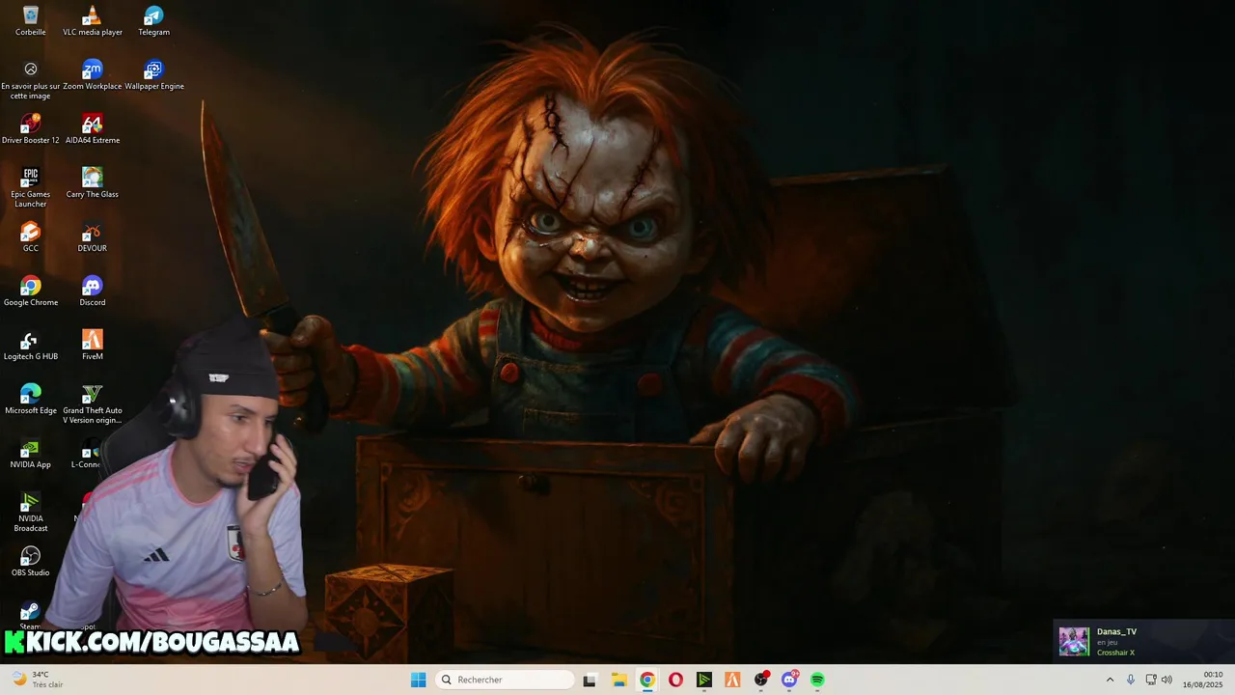Select the VLC media player desktop icon

(93, 20)
